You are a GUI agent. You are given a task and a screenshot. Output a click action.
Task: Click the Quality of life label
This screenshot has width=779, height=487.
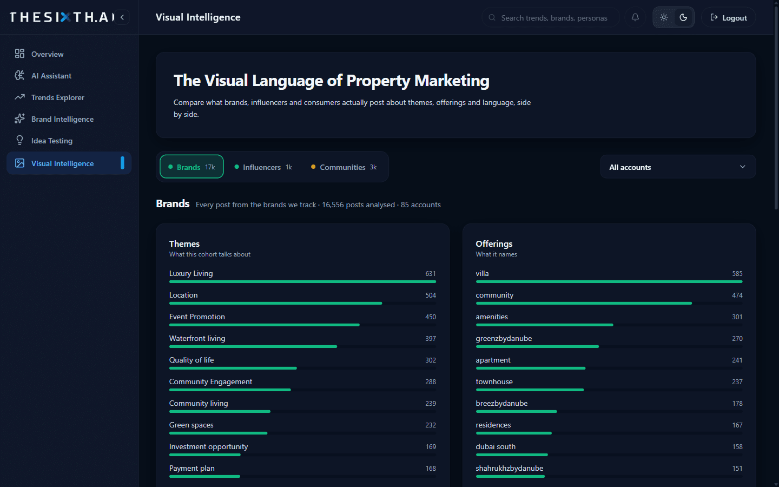pyautogui.click(x=192, y=360)
